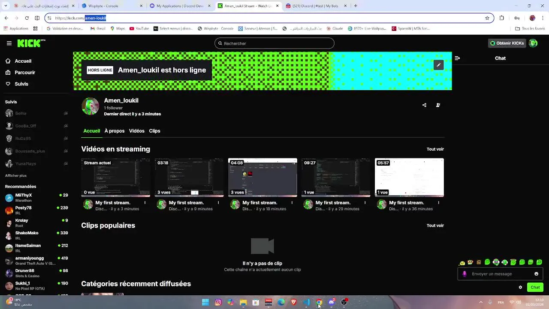The image size is (549, 309).
Task: Open Instagram from the taskbar
Action: point(218,302)
